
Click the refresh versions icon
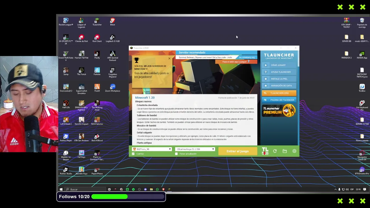pos(275,151)
